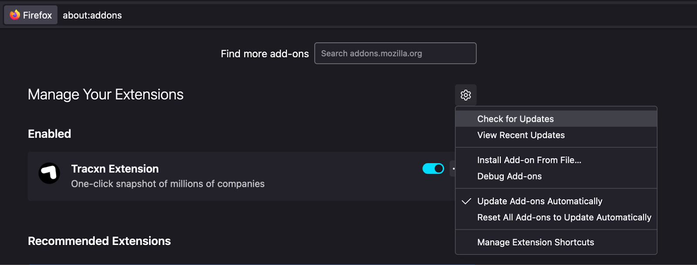Open the Tracxn Extension title link
Screen dimensions: 697x265
click(x=115, y=169)
